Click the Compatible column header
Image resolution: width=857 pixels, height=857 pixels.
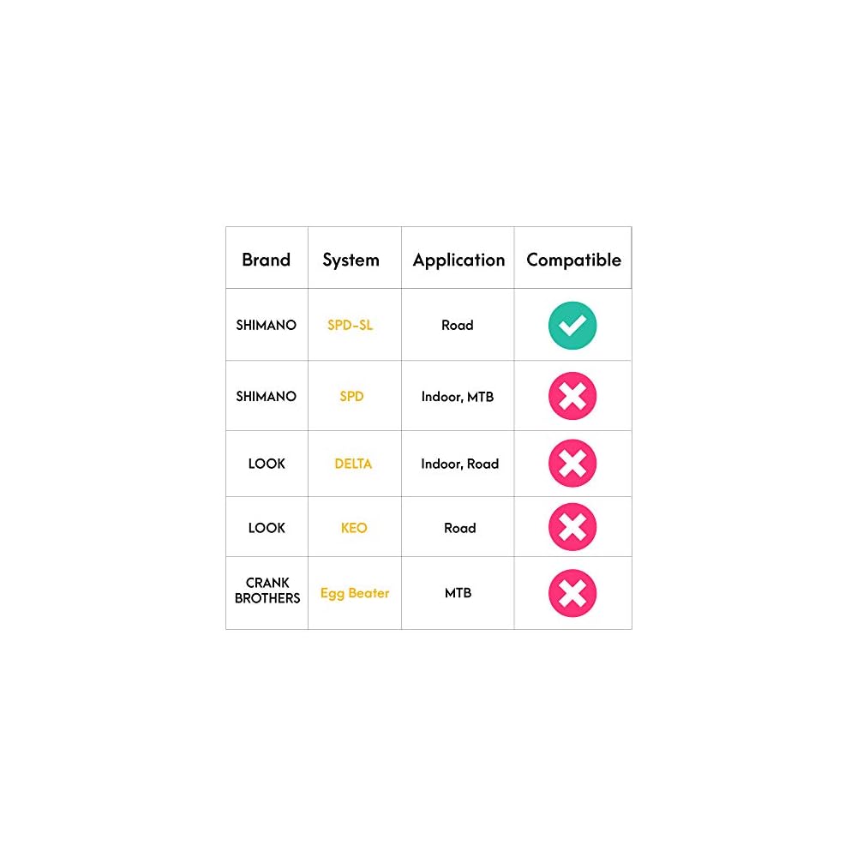pyautogui.click(x=573, y=260)
